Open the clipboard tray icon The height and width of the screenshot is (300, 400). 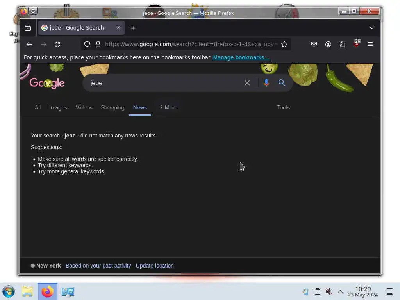tap(317, 291)
